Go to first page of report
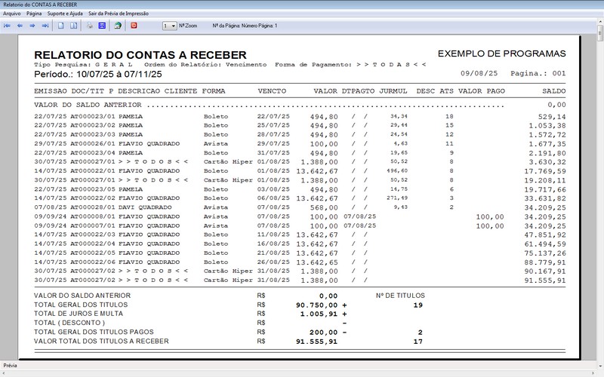This screenshot has width=604, height=377. point(8,26)
